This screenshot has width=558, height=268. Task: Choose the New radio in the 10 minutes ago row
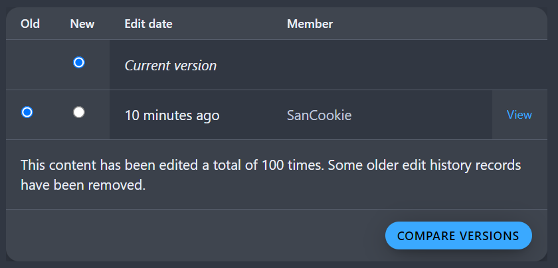pos(78,112)
